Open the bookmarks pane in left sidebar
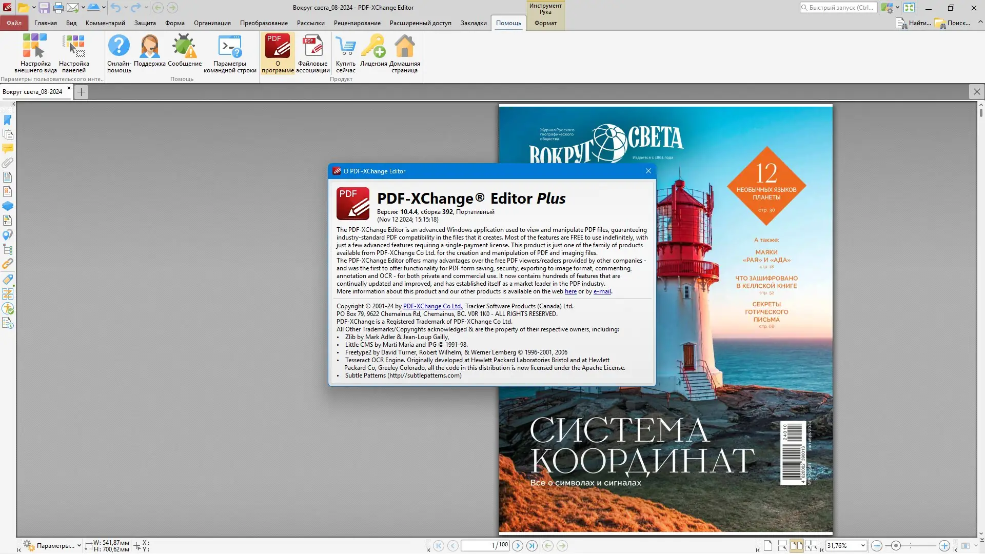The width and height of the screenshot is (985, 554). point(8,120)
